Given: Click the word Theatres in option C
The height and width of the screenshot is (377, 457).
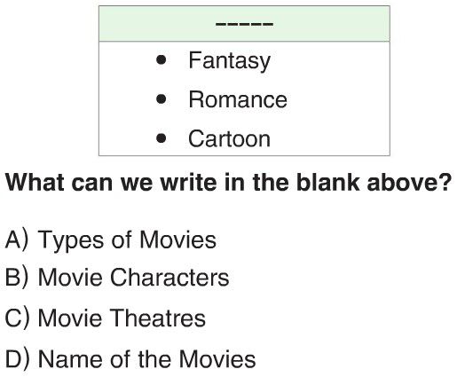Looking at the screenshot, I should click(x=158, y=318).
